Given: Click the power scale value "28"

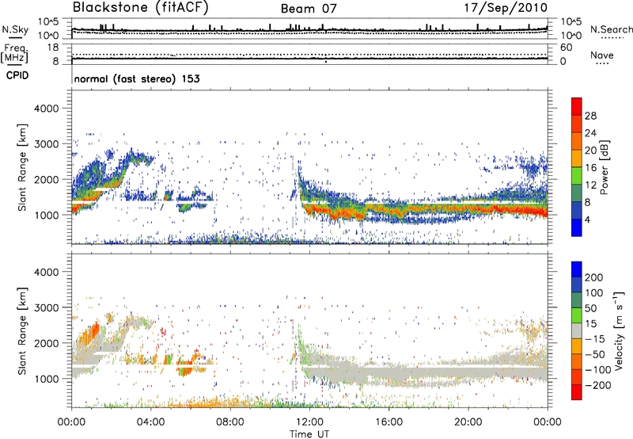Looking at the screenshot, I should pos(590,116).
